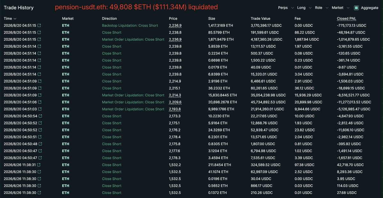Open the Role filter dropdown
The height and width of the screenshot is (198, 383).
coord(322,8)
